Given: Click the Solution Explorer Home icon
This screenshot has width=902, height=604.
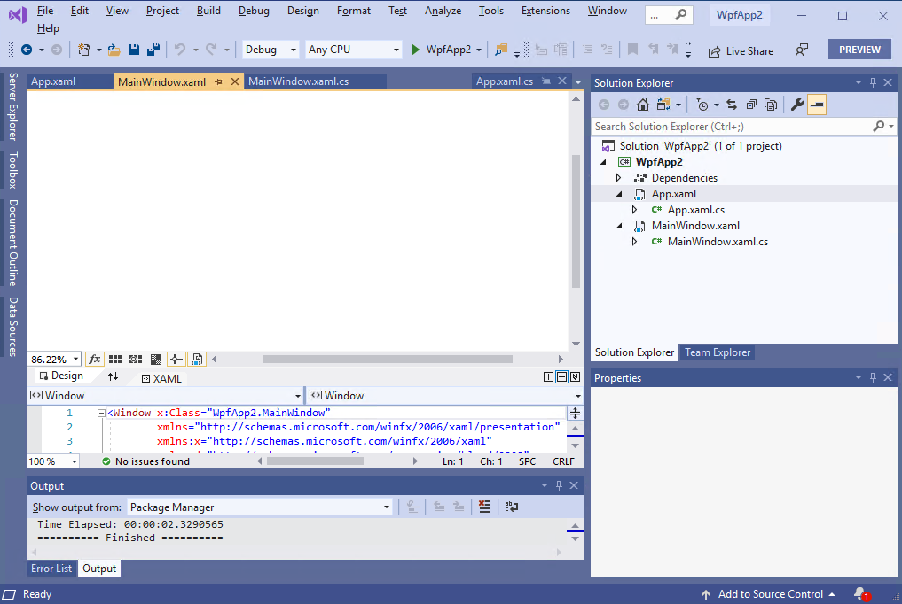Looking at the screenshot, I should (x=642, y=105).
